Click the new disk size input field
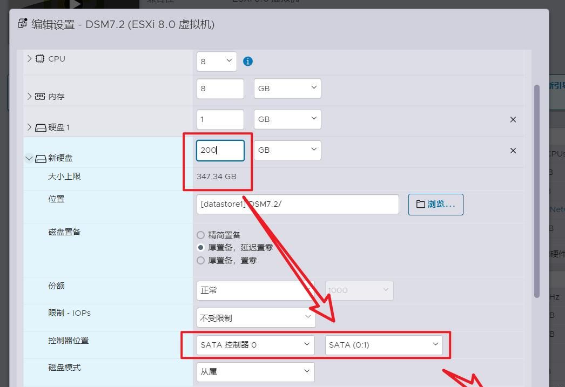Screen dimensions: 565x387 click(x=220, y=151)
